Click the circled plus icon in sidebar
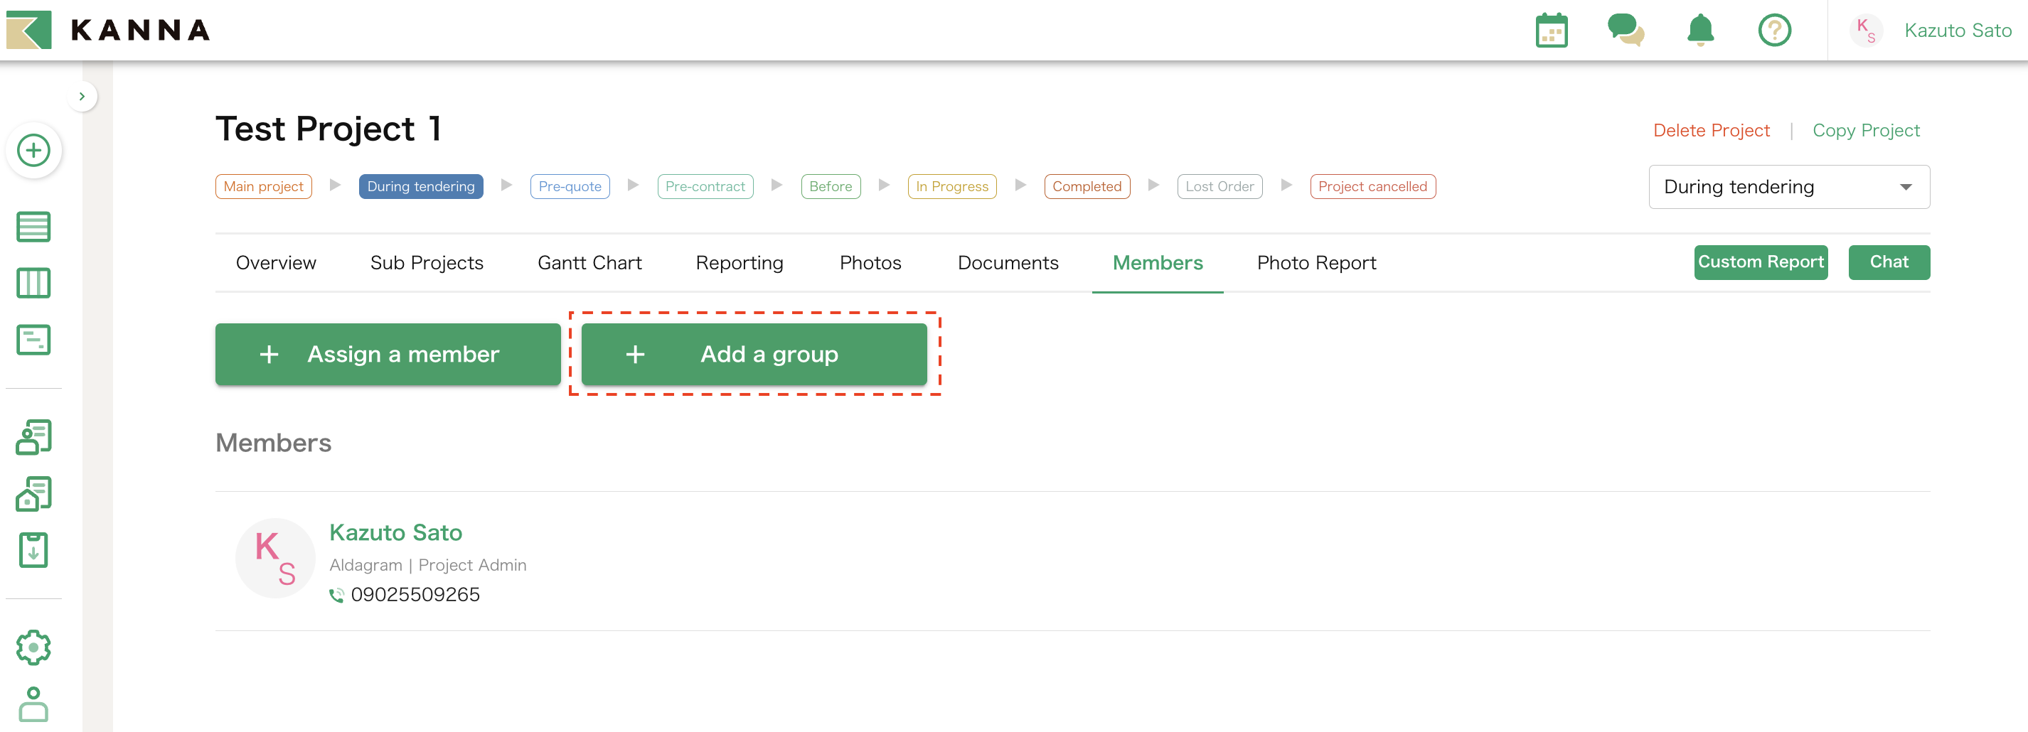 tap(34, 151)
